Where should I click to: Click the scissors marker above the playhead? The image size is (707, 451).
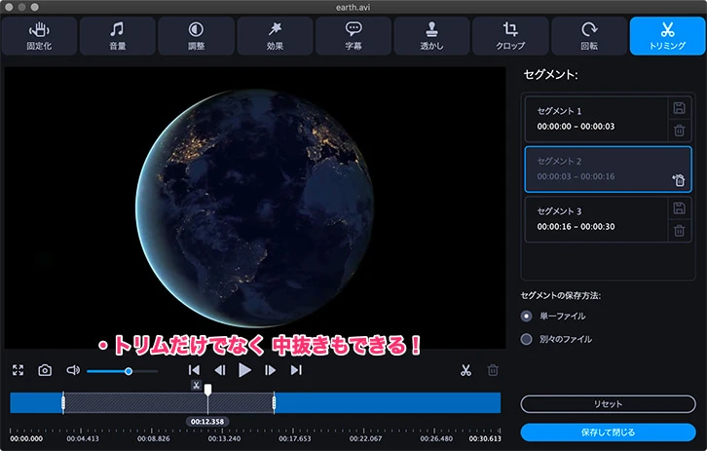[196, 386]
